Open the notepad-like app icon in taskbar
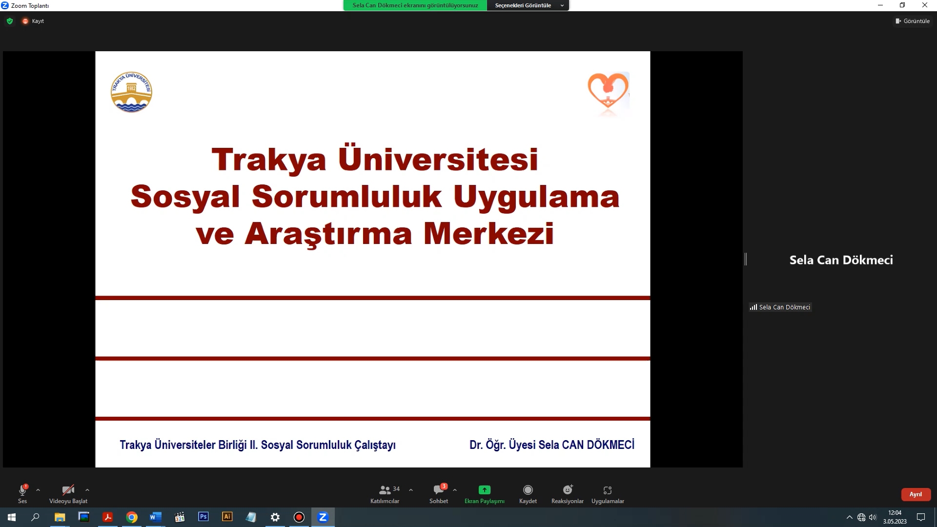Image resolution: width=937 pixels, height=527 pixels. 251,517
